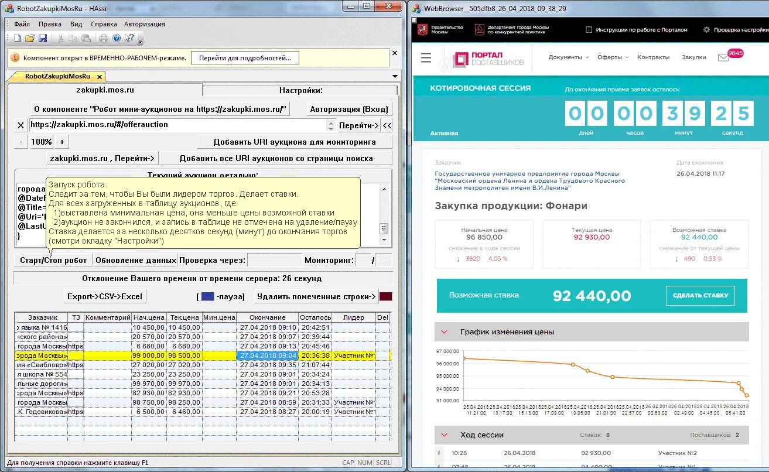Screen dimensions: 769x472
Task: Click the URL field spinner arrows
Action: [x=332, y=125]
